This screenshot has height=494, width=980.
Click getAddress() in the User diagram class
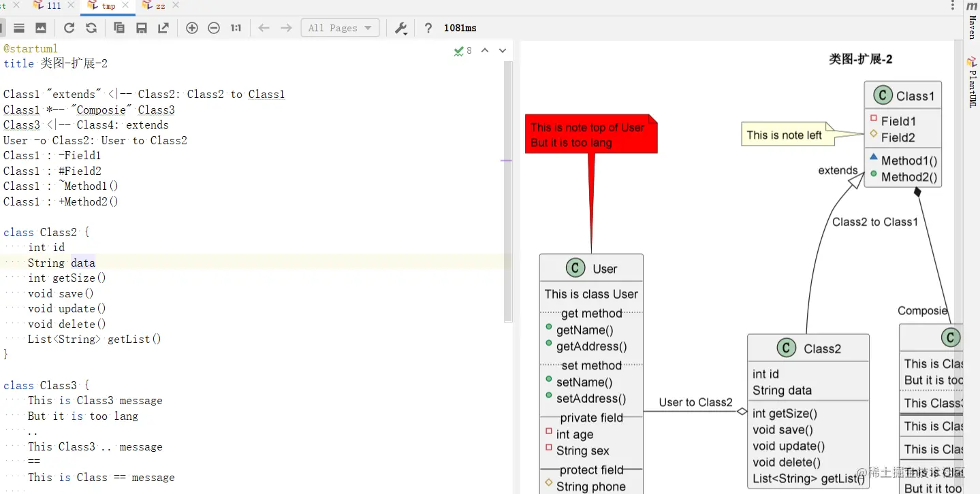tap(591, 346)
